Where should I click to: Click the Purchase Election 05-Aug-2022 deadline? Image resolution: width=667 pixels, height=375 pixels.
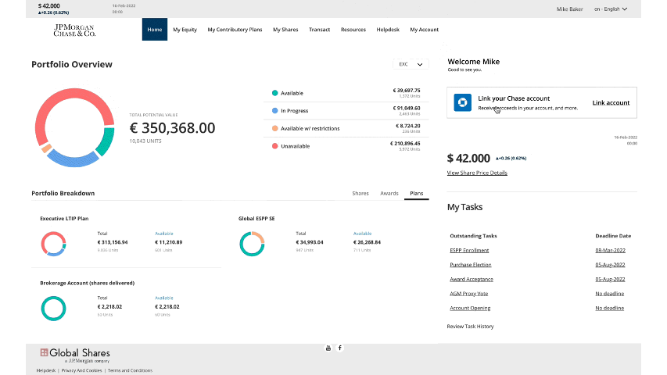point(610,265)
